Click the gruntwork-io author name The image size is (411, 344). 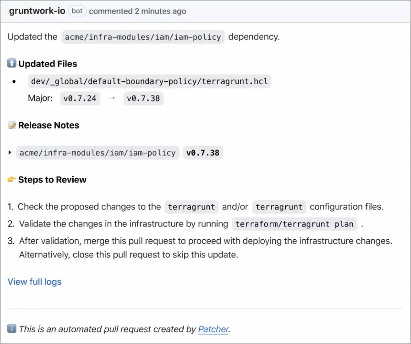click(x=37, y=11)
